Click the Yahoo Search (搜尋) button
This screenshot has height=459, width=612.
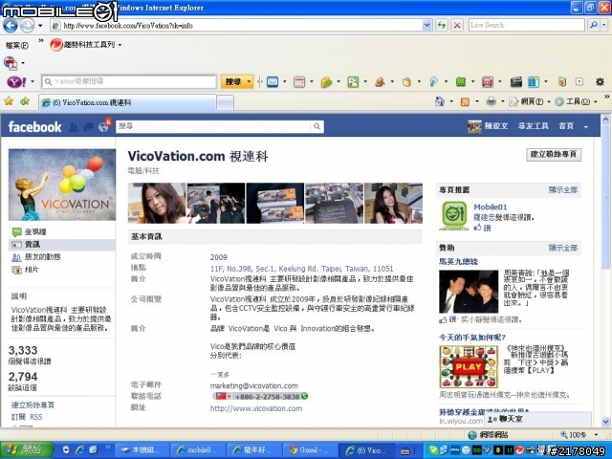click(x=233, y=81)
